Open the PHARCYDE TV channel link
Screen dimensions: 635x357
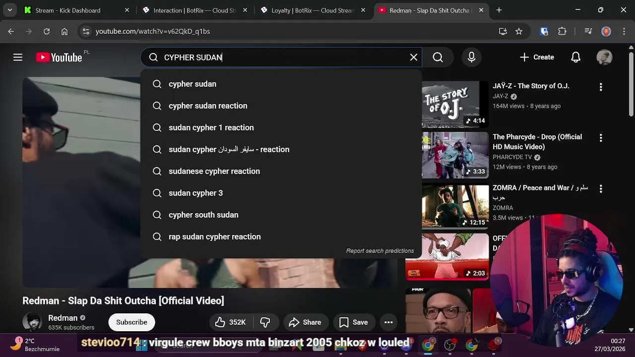pyautogui.click(x=512, y=157)
